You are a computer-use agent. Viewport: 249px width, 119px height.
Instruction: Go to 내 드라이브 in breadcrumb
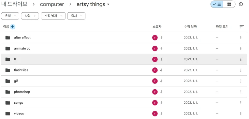[14, 4]
